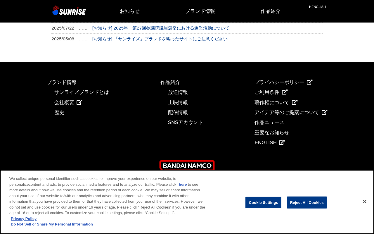This screenshot has height=234, width=374.
Task: Open the 2025/05/08 fake site warning link
Action: tap(160, 39)
